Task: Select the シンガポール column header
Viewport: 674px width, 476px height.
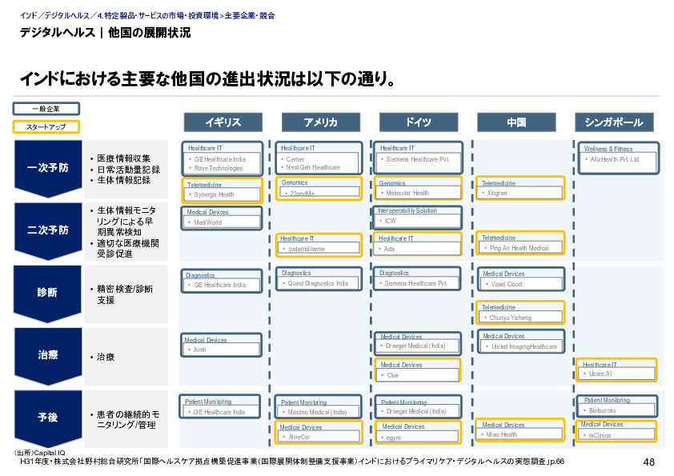Action: click(x=614, y=122)
